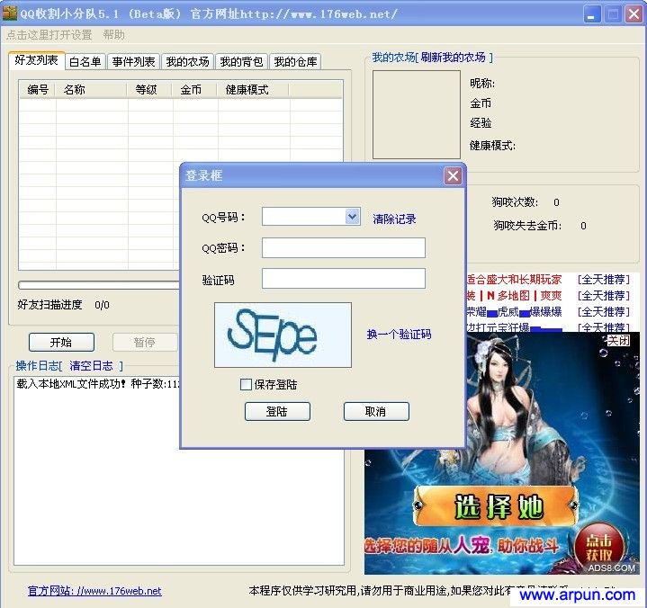This screenshot has height=608, width=647.
Task: Open the QQ号码 dropdown arrow
Action: point(352,216)
